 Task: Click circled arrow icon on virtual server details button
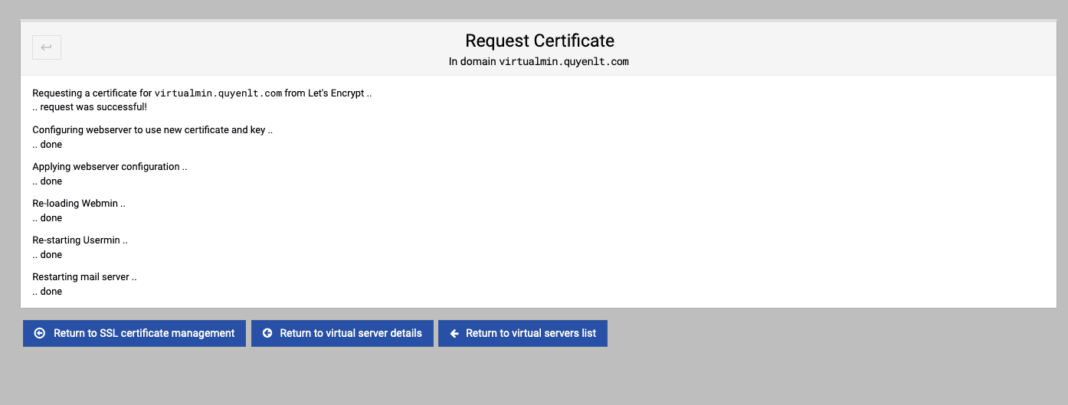click(x=267, y=333)
